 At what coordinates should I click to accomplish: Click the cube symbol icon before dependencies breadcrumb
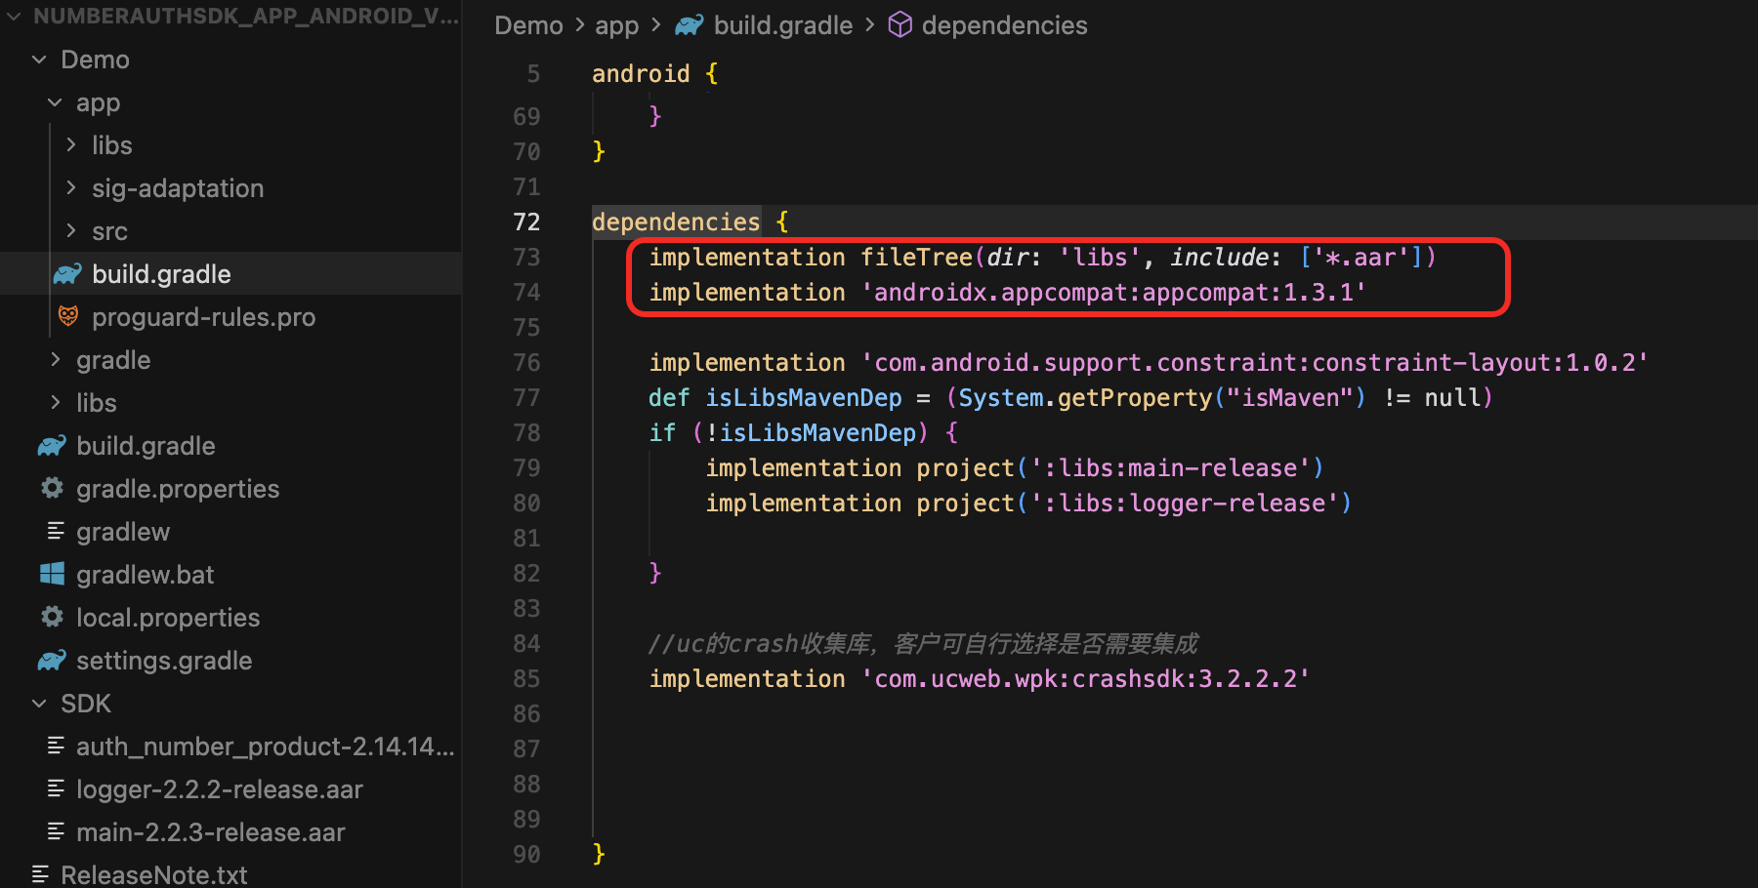(900, 25)
